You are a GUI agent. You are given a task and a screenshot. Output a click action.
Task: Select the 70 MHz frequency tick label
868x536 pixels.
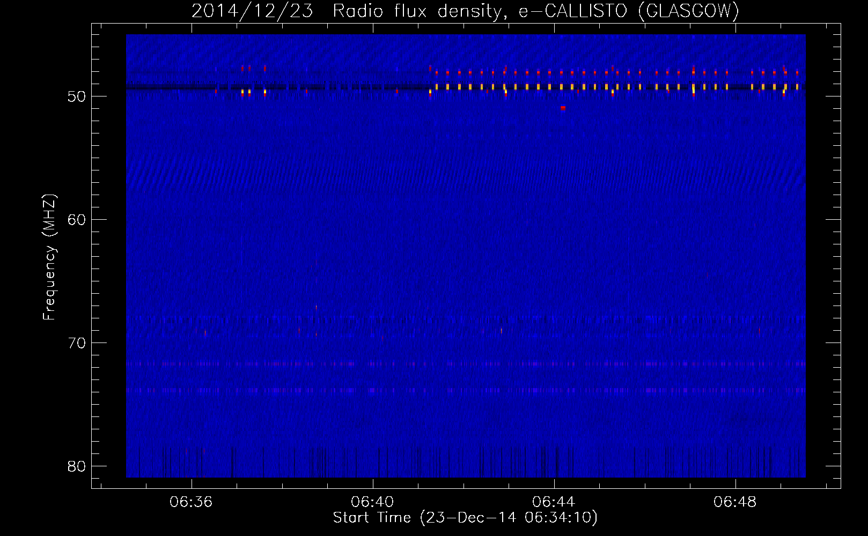(77, 343)
